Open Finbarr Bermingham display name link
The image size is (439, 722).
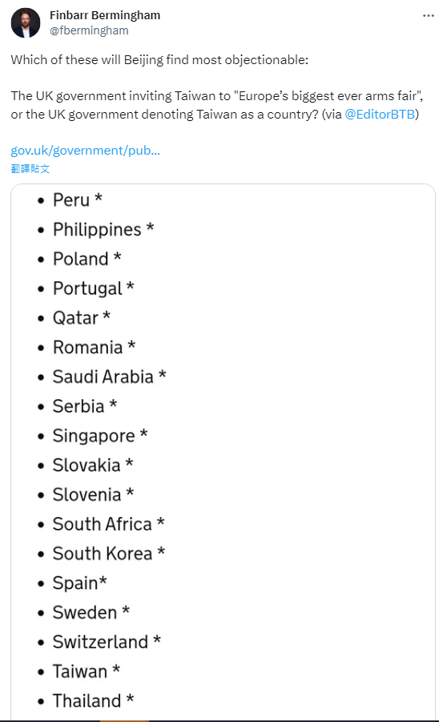(x=105, y=15)
